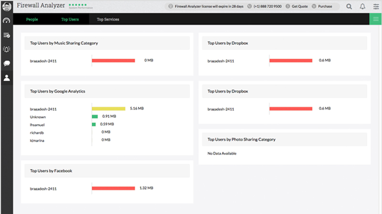382x214 pixels.
Task: Open the top-right settings sliders icon
Action: point(376,7)
